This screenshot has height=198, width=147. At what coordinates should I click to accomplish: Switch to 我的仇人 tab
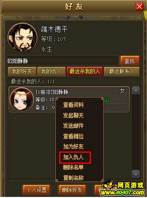click(x=51, y=72)
